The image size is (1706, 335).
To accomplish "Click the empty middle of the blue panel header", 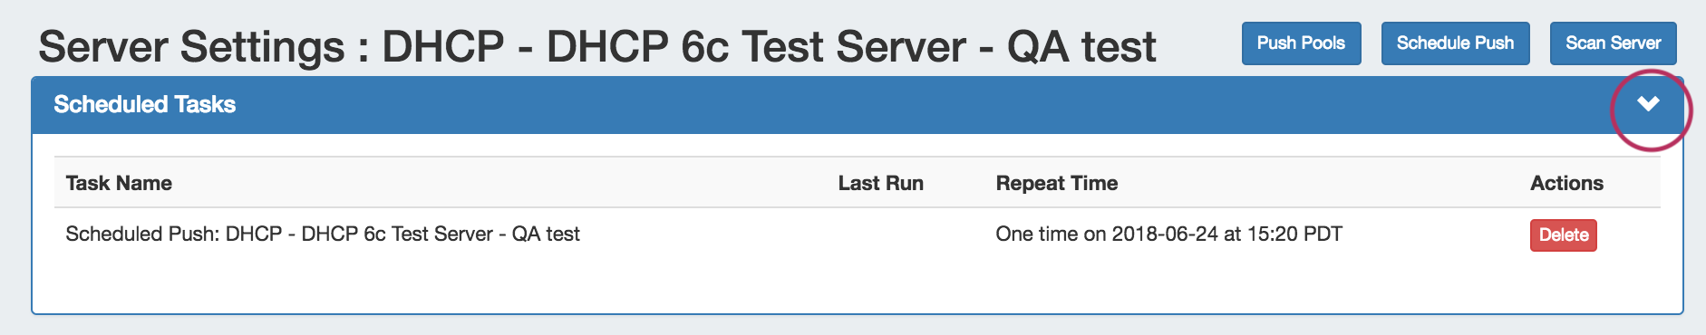I will coord(906,105).
